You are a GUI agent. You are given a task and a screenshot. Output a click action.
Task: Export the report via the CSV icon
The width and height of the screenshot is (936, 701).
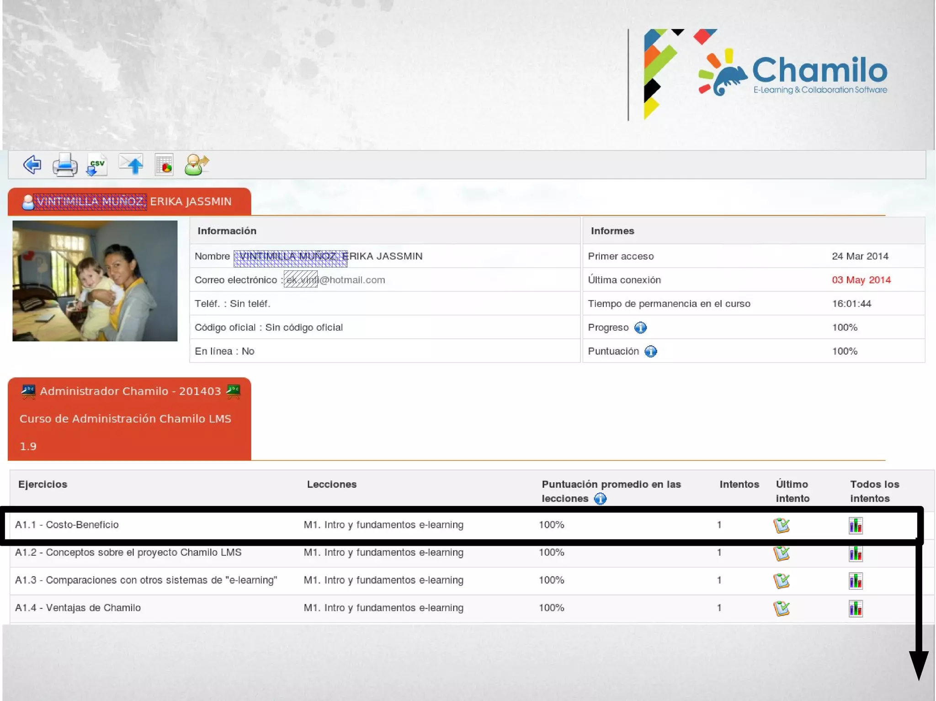[97, 165]
